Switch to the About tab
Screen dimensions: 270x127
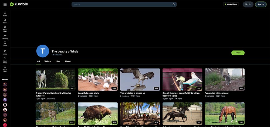67,61
